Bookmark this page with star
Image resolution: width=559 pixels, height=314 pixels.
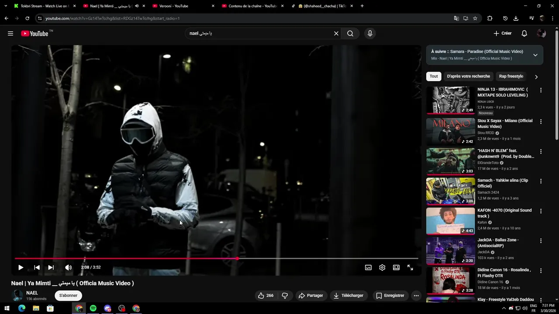pyautogui.click(x=475, y=18)
